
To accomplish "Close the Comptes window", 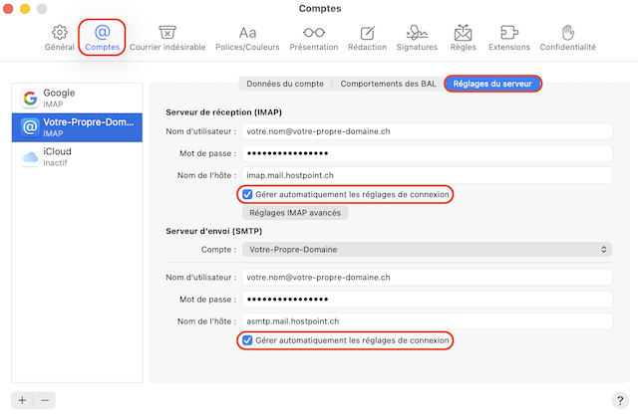I will (8, 9).
